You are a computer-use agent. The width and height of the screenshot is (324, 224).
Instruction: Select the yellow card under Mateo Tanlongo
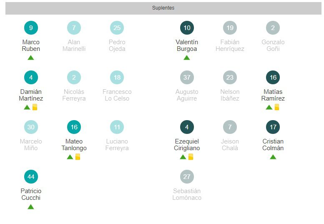pos(78,157)
